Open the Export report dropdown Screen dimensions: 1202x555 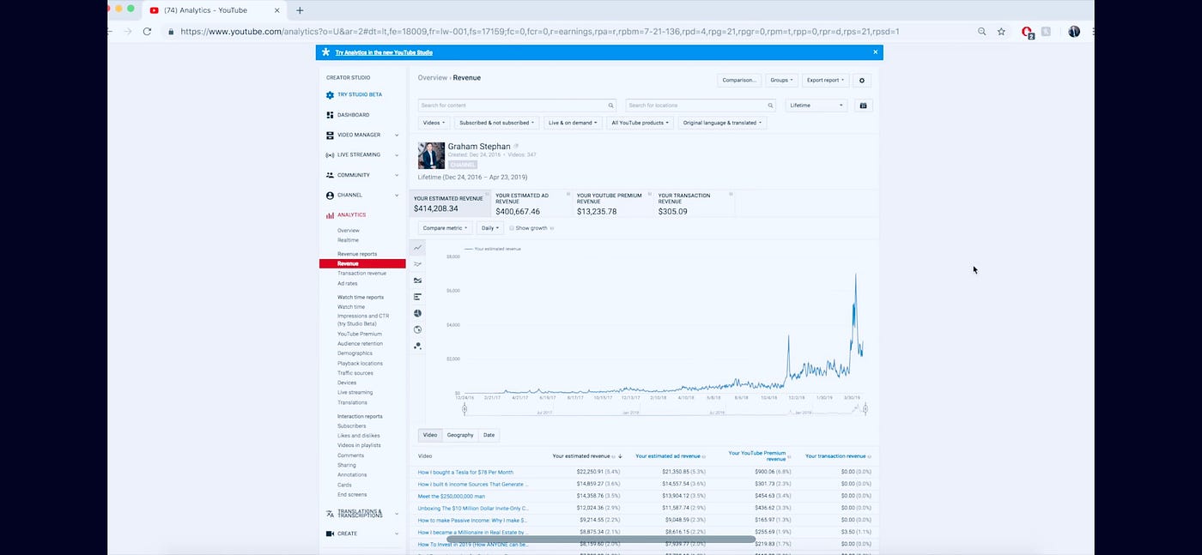tap(825, 80)
